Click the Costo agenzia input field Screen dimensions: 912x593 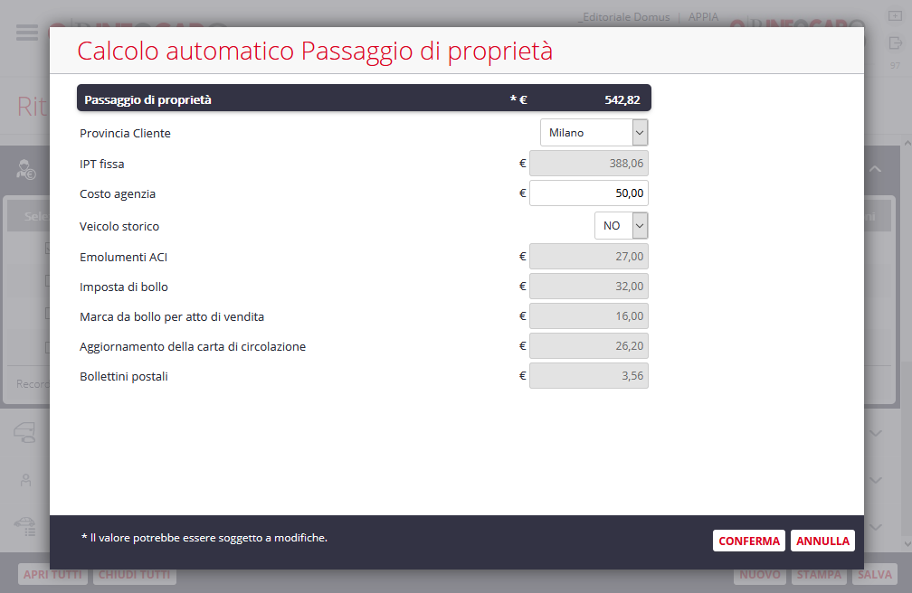pyautogui.click(x=588, y=193)
